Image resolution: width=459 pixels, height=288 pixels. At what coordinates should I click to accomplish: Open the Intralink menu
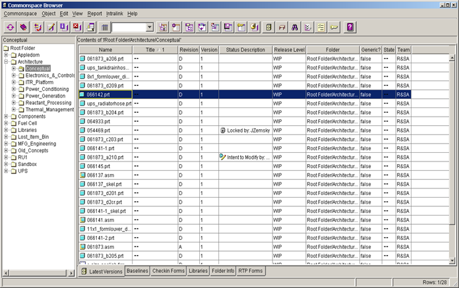pos(115,13)
